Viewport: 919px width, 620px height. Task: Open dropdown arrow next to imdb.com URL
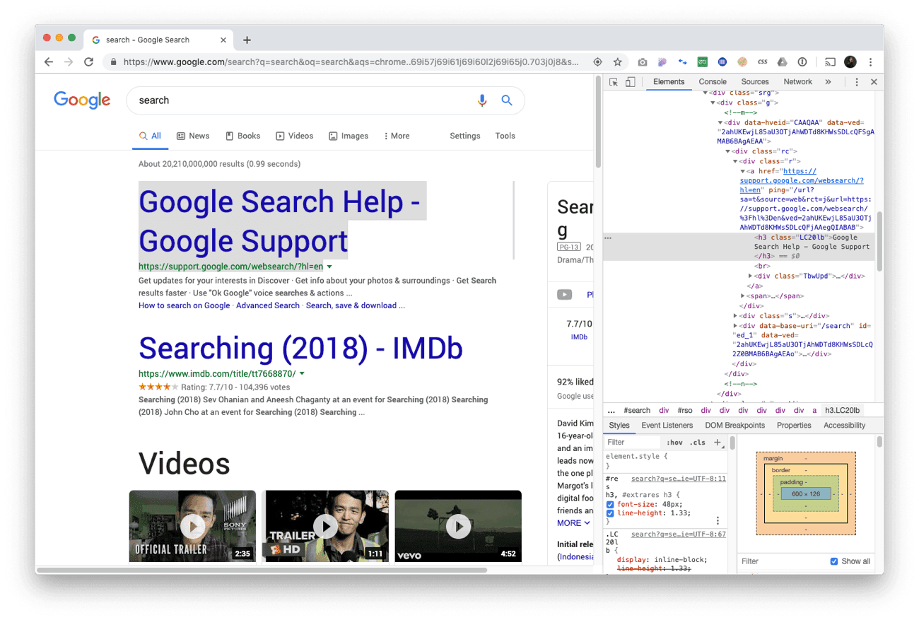tap(302, 373)
